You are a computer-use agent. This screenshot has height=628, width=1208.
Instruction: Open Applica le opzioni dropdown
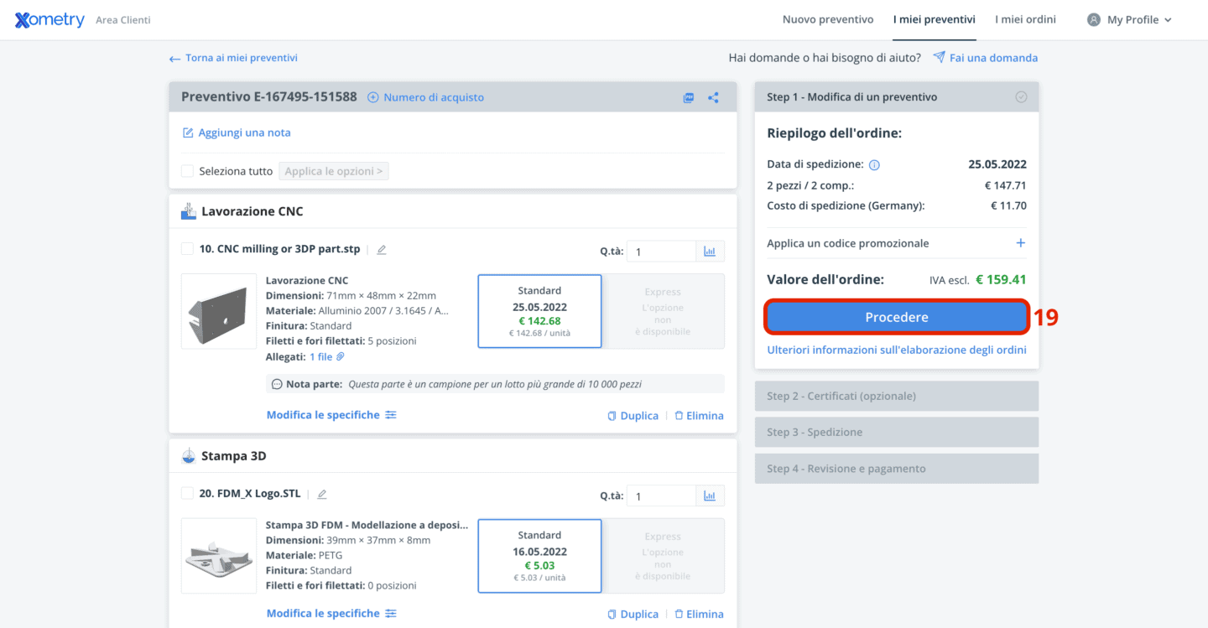[x=334, y=171]
